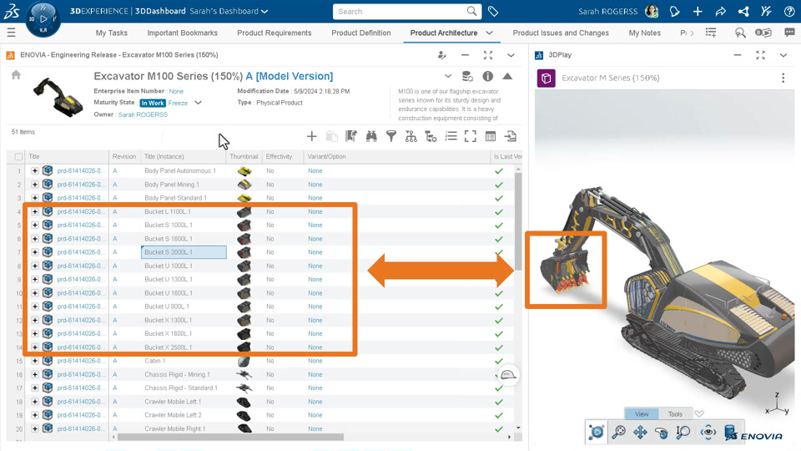The image size is (801, 451).
Task: Click the view eye icon in 3DPlay
Action: (x=708, y=432)
